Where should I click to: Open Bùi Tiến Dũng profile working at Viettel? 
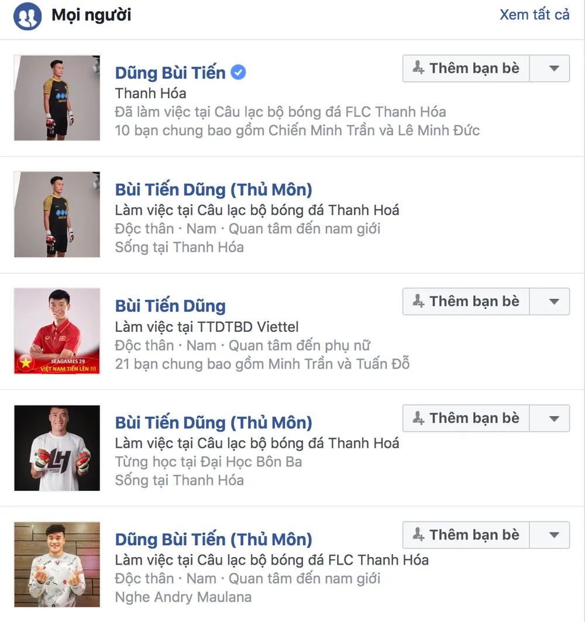[x=170, y=306]
